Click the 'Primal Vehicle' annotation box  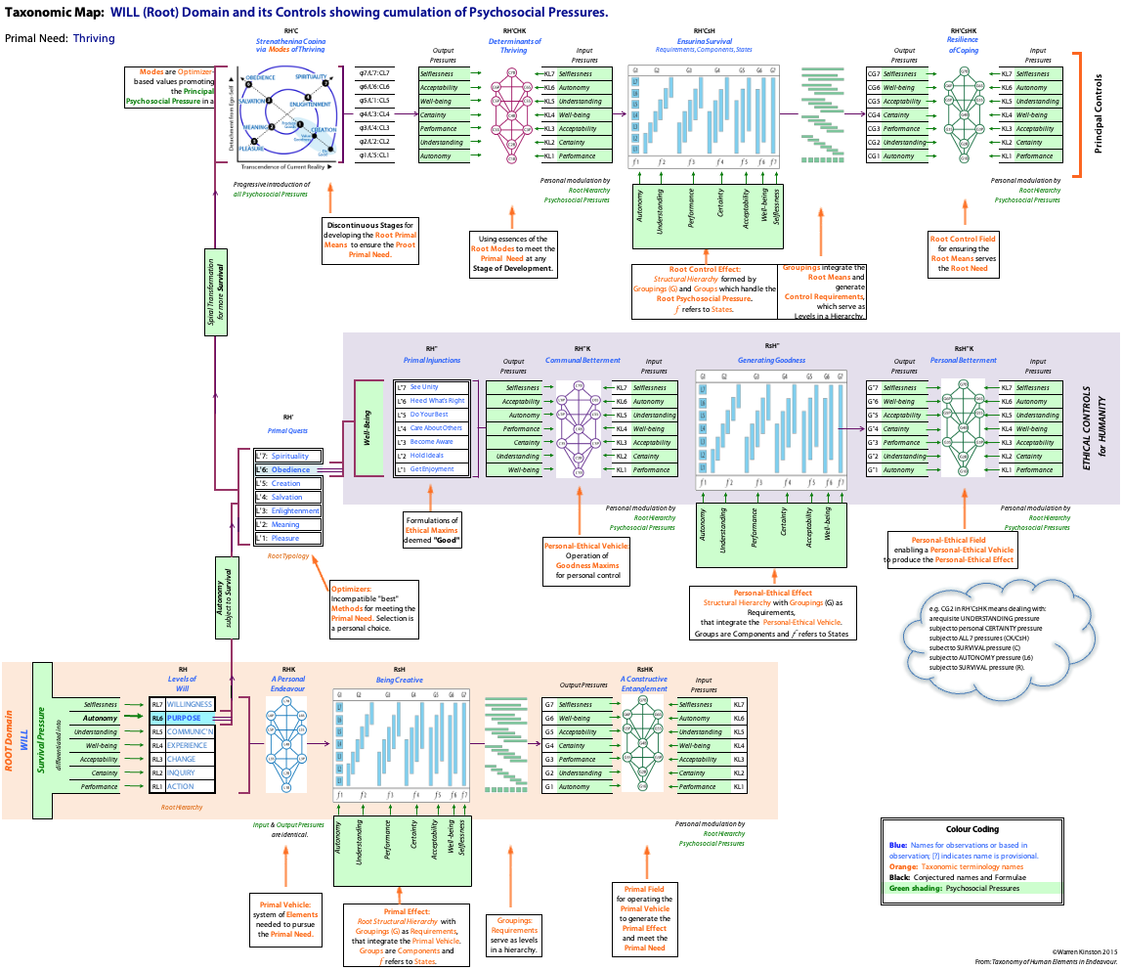(285, 920)
